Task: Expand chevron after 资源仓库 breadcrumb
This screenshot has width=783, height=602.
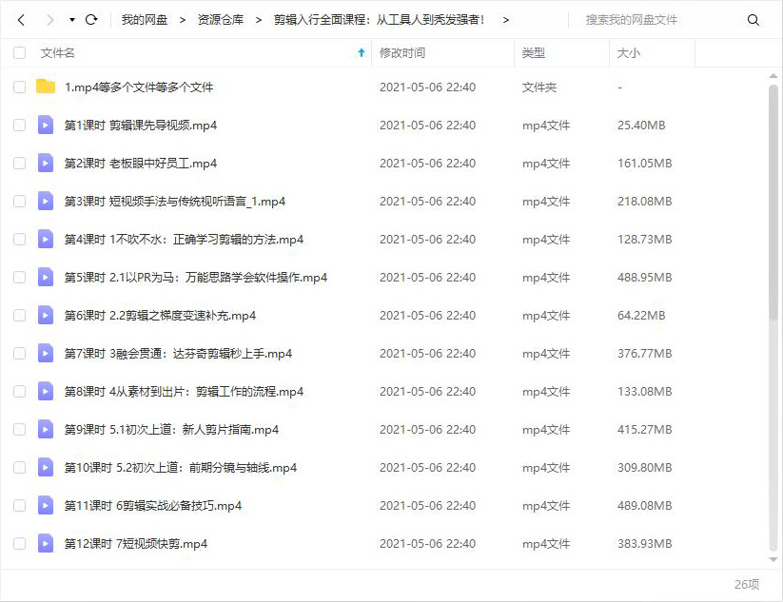Action: tap(258, 20)
